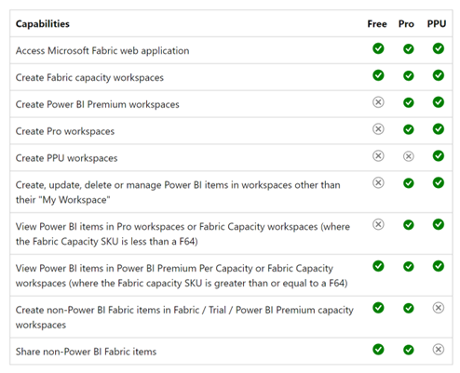
Task: Click the PPU column header
Action: (x=437, y=24)
